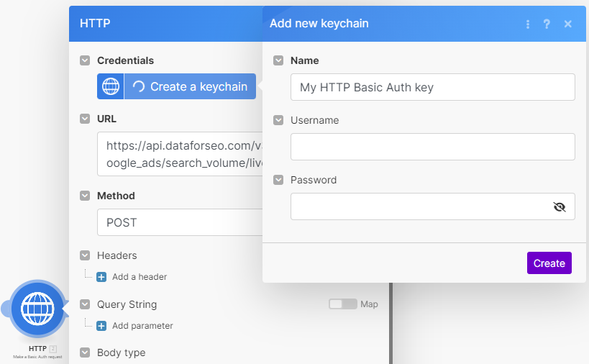The width and height of the screenshot is (589, 364).
Task: Close the Add new keychain dialog
Action: pos(568,24)
